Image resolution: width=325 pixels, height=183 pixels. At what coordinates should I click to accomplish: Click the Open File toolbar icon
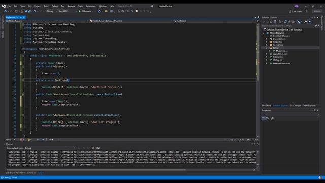pyautogui.click(x=22, y=11)
